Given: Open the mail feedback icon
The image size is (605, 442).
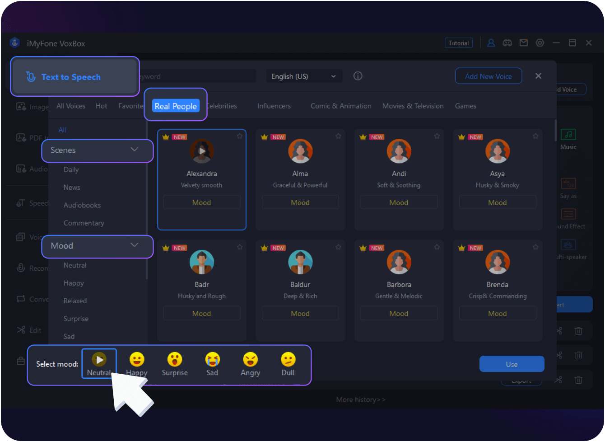Looking at the screenshot, I should (x=524, y=43).
